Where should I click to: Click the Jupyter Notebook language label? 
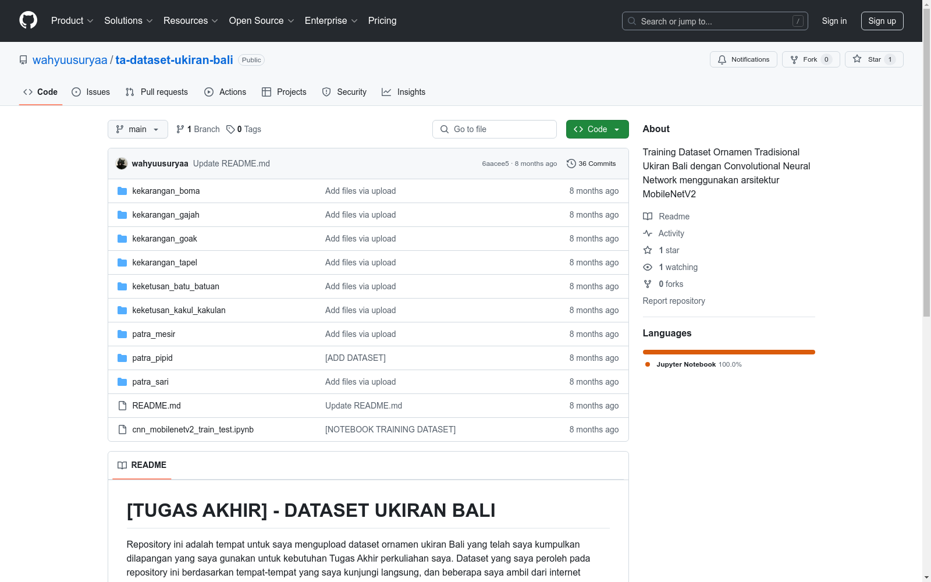tap(686, 364)
